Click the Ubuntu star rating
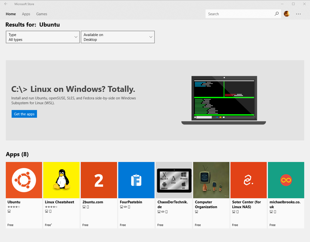Image resolution: width=310 pixels, height=242 pixels. [14, 207]
